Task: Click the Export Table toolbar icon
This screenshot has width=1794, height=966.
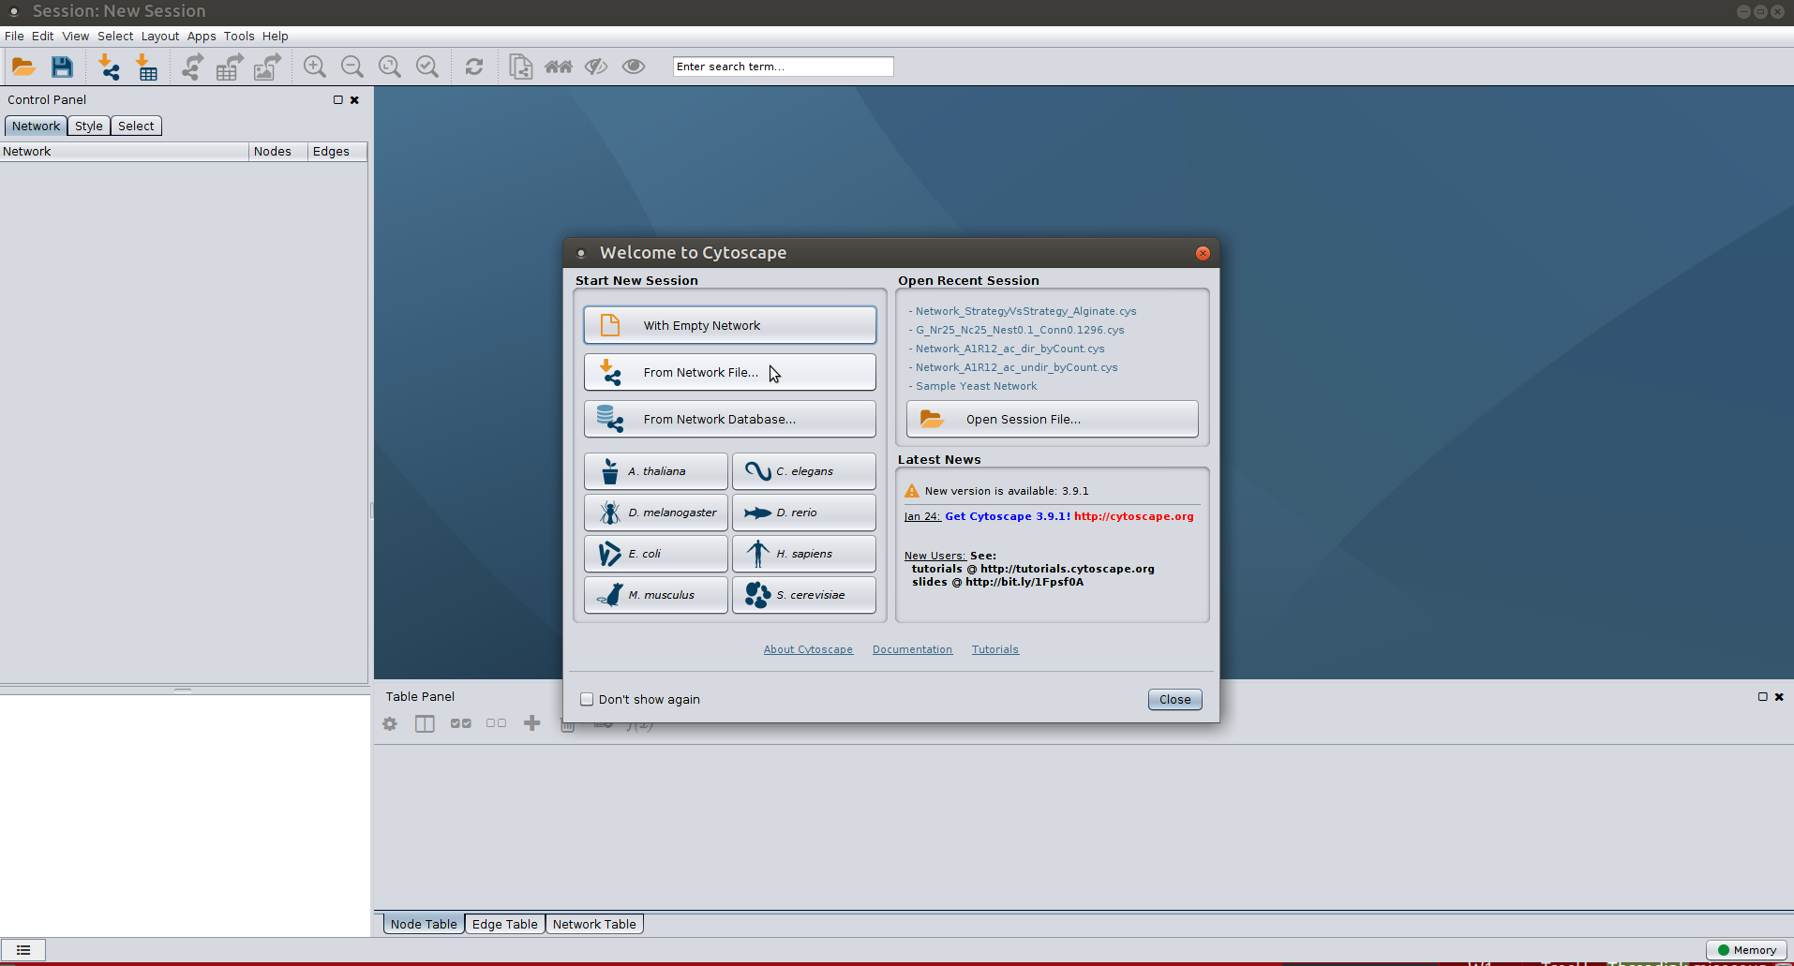Action: pos(230,67)
